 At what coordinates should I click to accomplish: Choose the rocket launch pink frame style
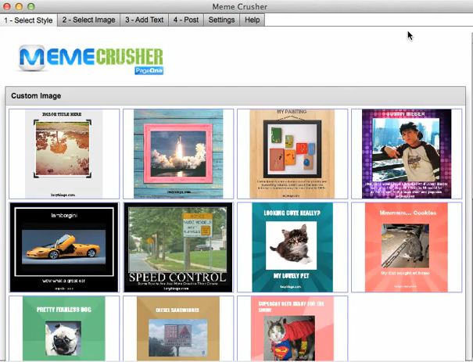point(178,154)
